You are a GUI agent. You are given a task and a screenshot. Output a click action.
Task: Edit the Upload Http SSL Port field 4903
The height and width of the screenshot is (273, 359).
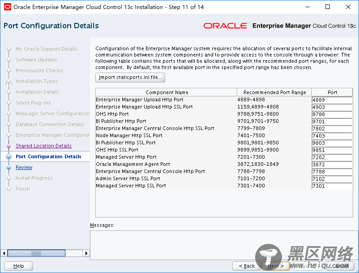pyautogui.click(x=332, y=107)
